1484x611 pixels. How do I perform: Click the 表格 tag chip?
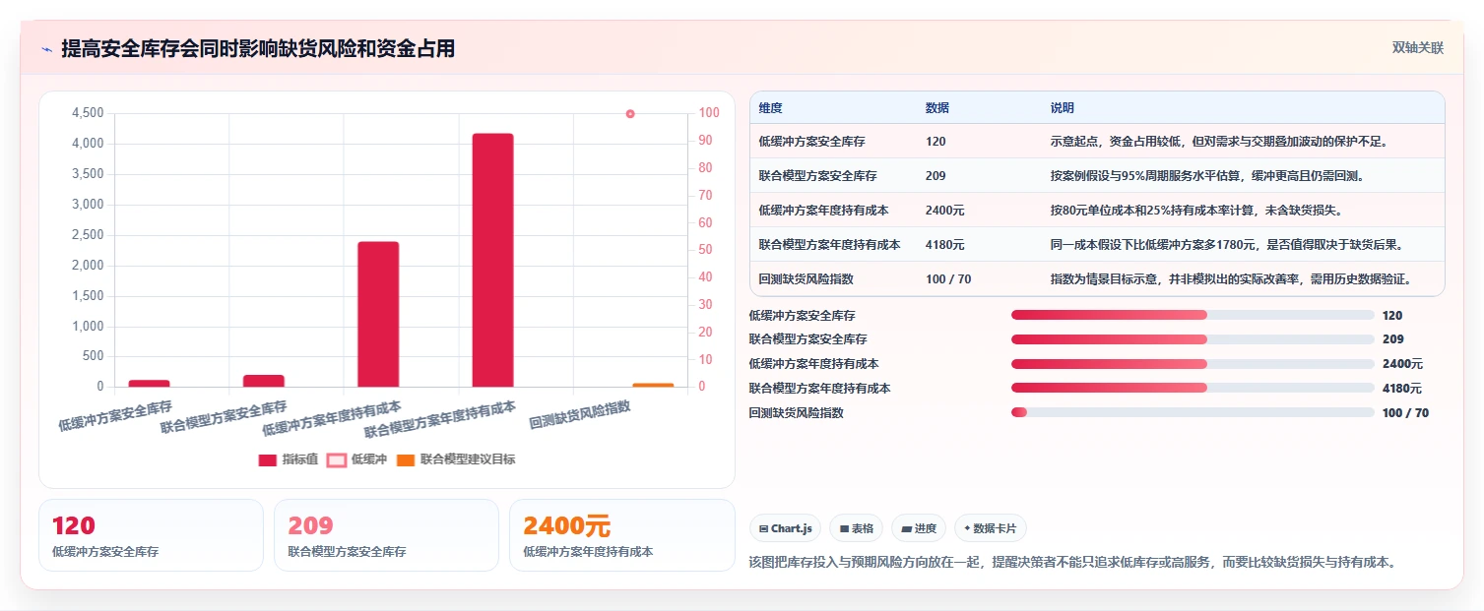(857, 528)
